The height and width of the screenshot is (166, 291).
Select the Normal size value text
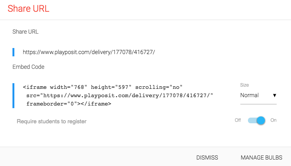tap(249, 96)
